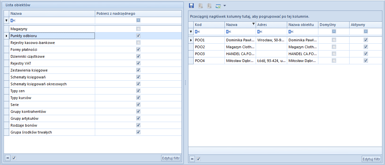The width and height of the screenshot is (385, 165).
Task: Sort by Domyślny column header
Action: click(x=334, y=25)
